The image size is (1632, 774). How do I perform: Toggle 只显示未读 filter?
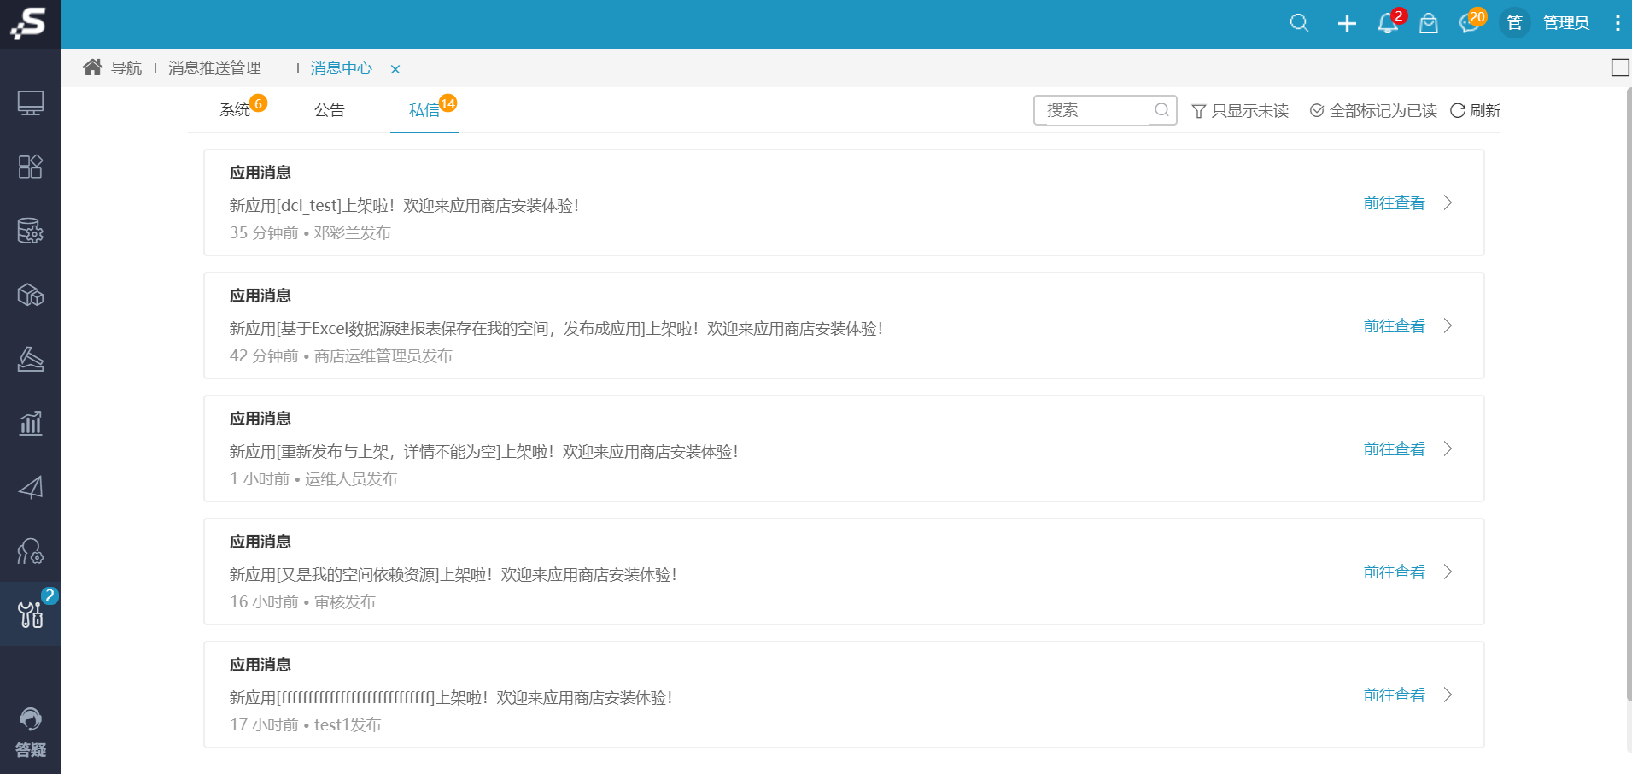[1240, 111]
